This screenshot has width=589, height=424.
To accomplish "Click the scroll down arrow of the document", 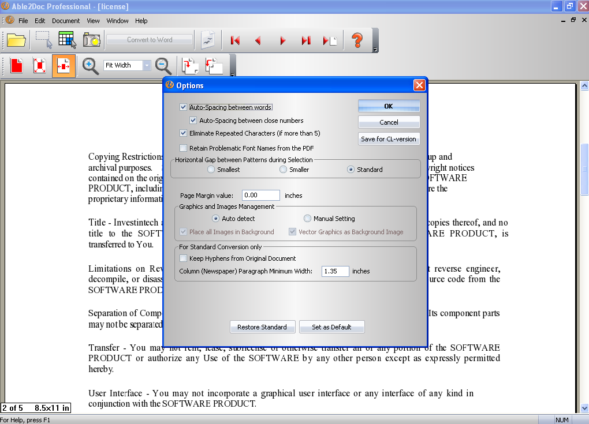I will pyautogui.click(x=584, y=408).
